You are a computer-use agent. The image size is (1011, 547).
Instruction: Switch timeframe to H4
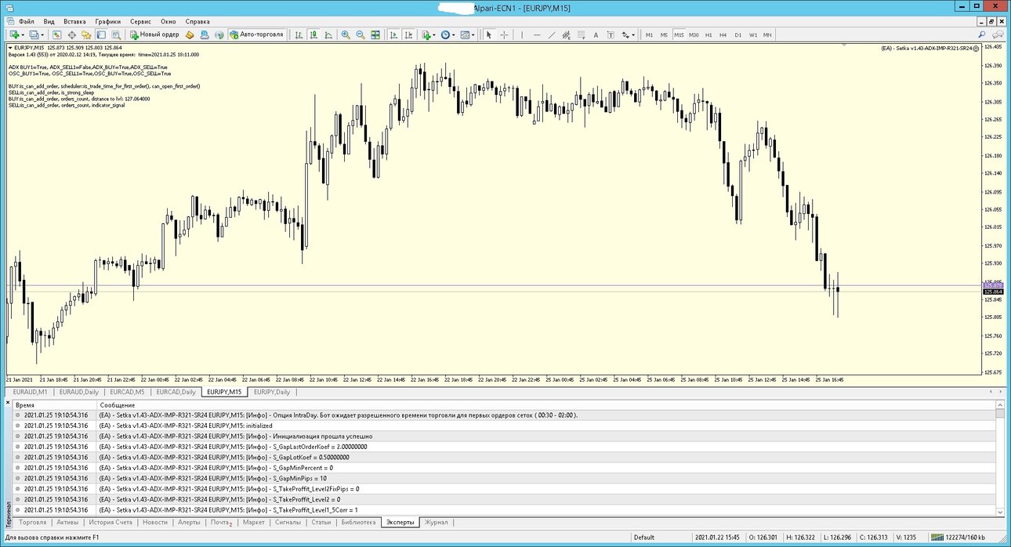(x=723, y=34)
